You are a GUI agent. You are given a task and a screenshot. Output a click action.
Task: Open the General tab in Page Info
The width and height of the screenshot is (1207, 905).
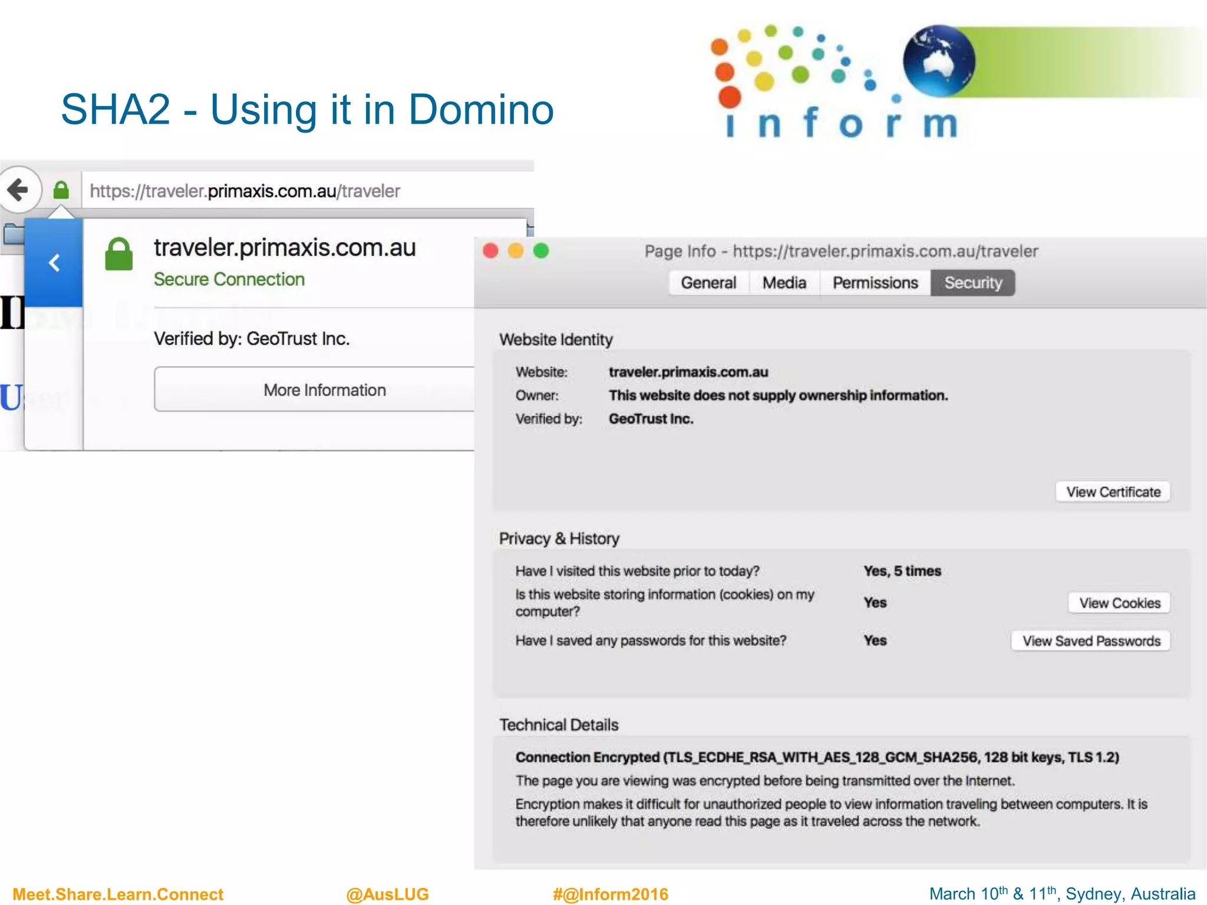[708, 283]
